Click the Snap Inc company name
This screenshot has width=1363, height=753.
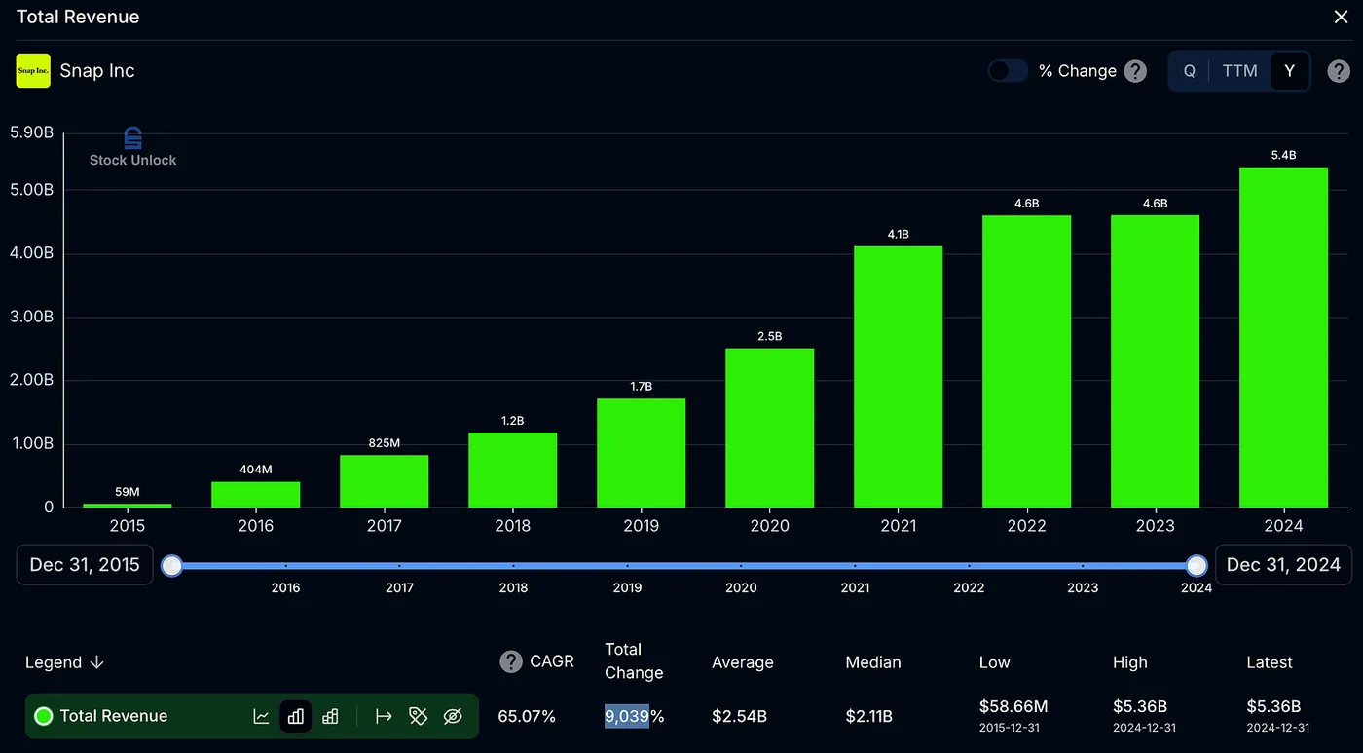click(97, 71)
